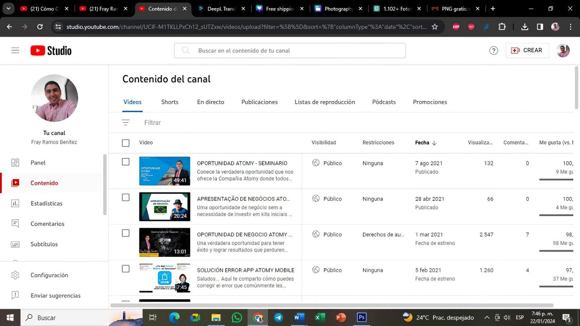
Task: Click the Visibilidad column header
Action: tap(323, 143)
